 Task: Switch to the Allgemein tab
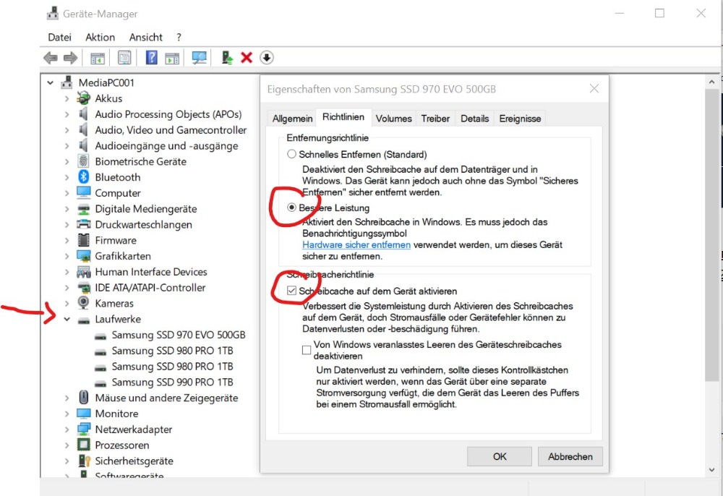(292, 119)
